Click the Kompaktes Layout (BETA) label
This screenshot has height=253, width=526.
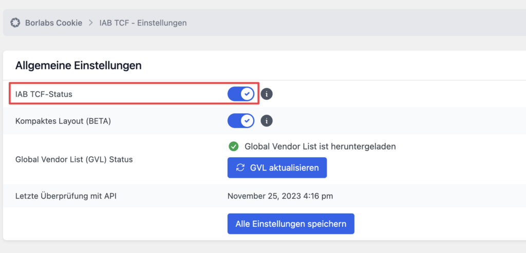(x=63, y=121)
